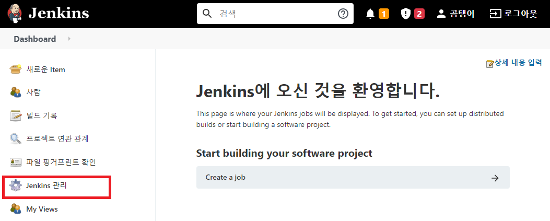This screenshot has height=221, width=550.
Task: Click the logout arrow icon
Action: coord(495,14)
